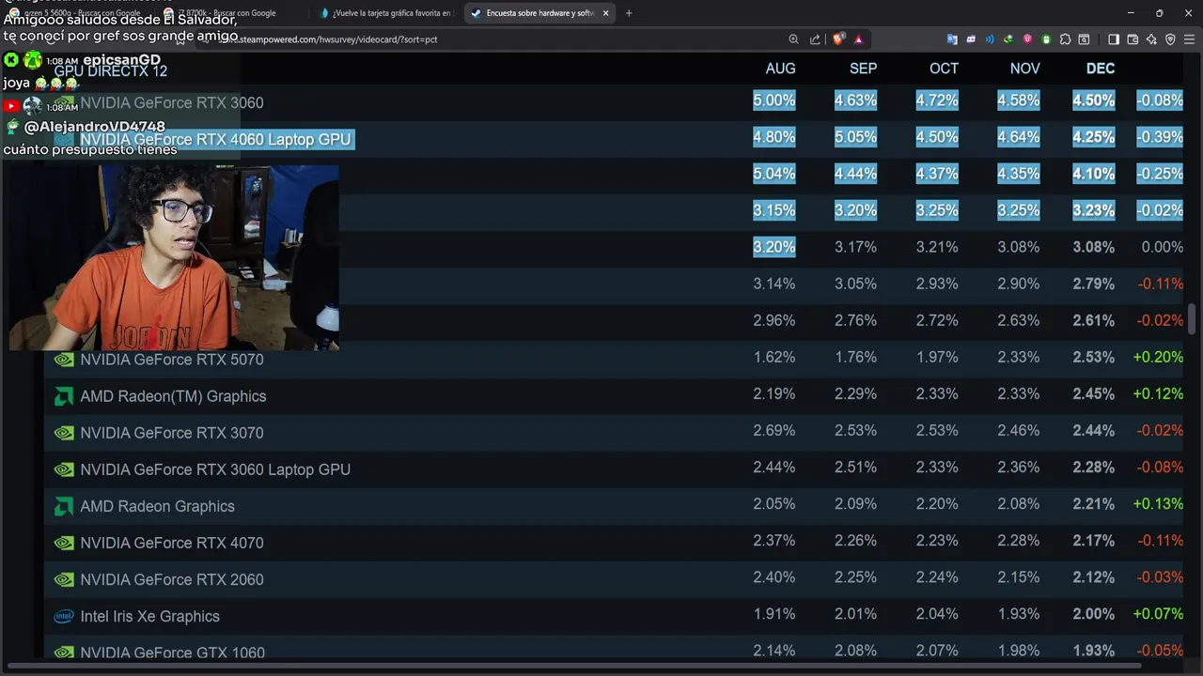1203x676 pixels.
Task: Select the NVIDIA GeForce RTX 3060 row name
Action: [x=172, y=102]
